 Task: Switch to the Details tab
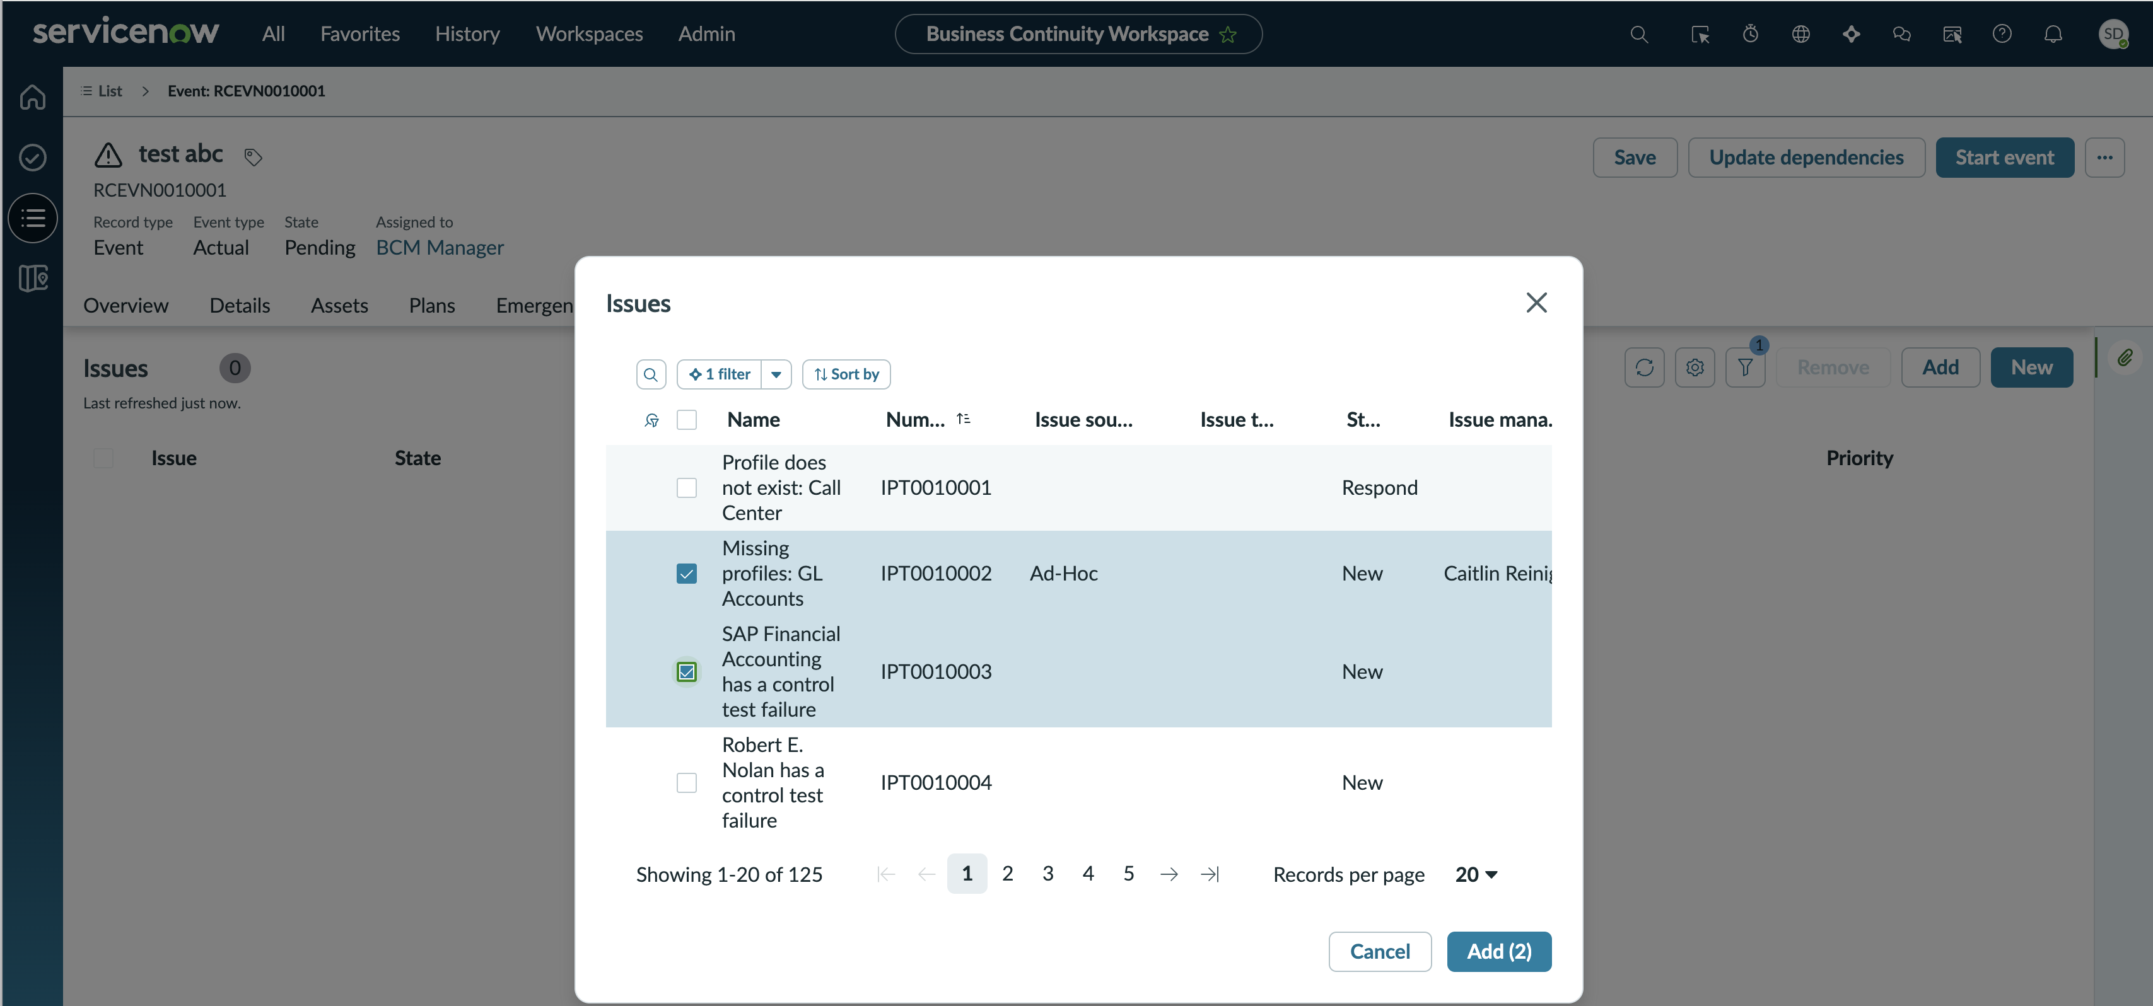(239, 305)
